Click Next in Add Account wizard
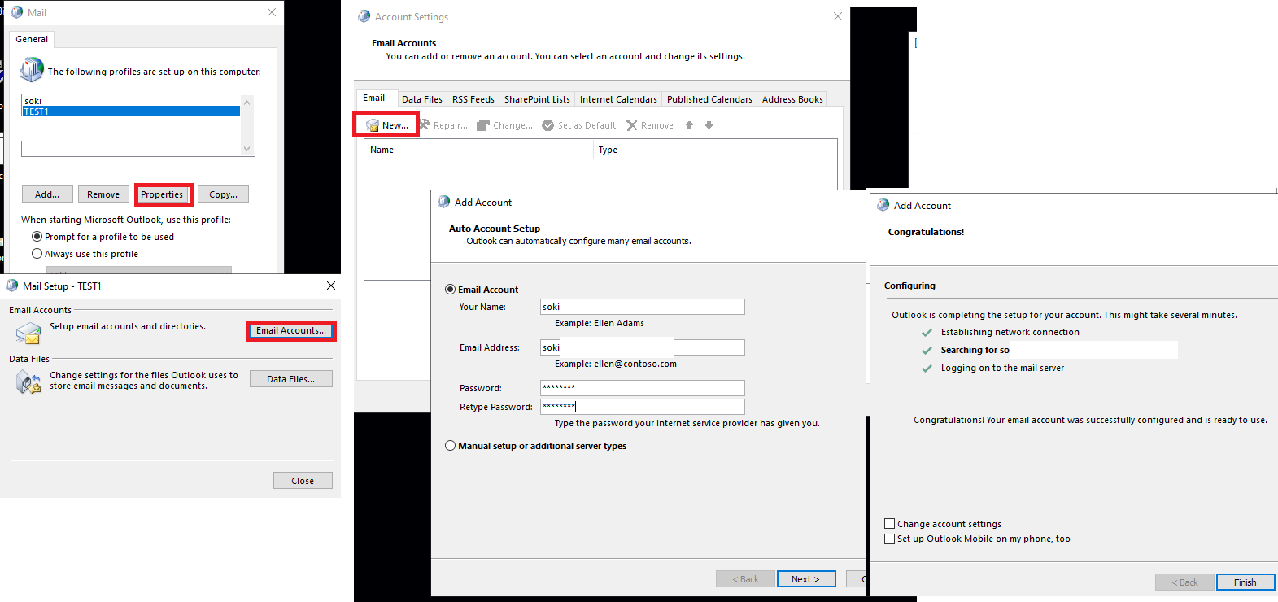1278x602 pixels. point(806,579)
